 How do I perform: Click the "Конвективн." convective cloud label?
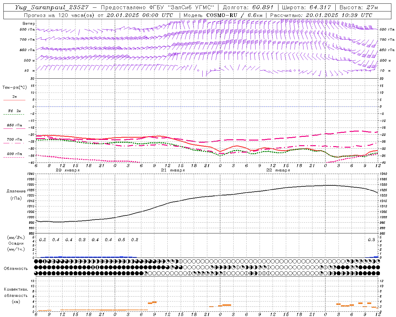coord(16,289)
